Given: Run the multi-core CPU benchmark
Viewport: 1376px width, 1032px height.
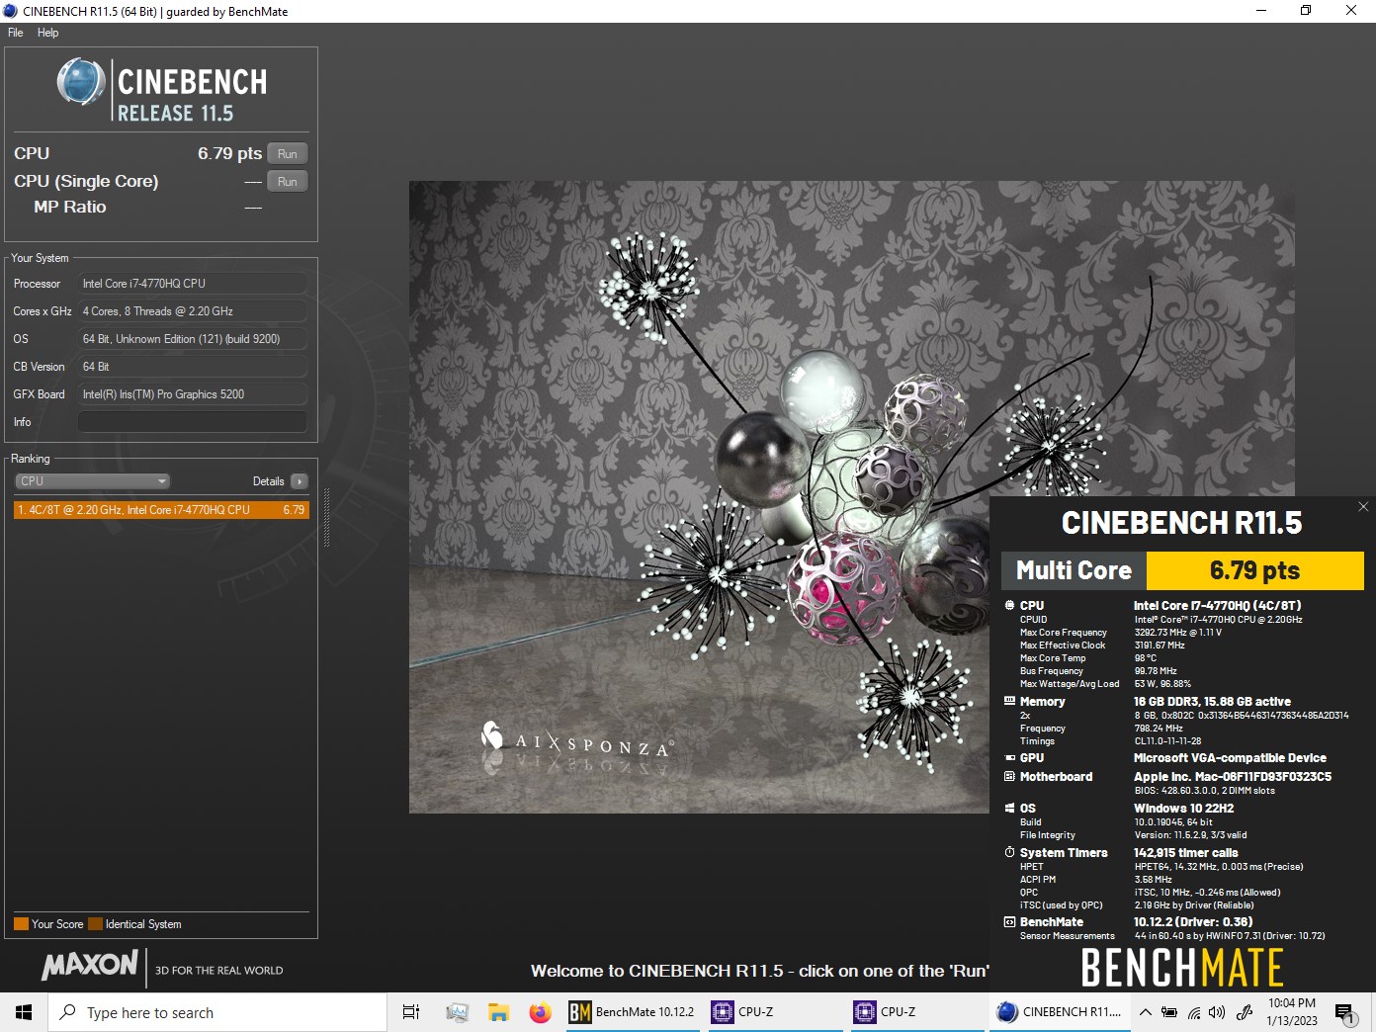Looking at the screenshot, I should pos(288,153).
